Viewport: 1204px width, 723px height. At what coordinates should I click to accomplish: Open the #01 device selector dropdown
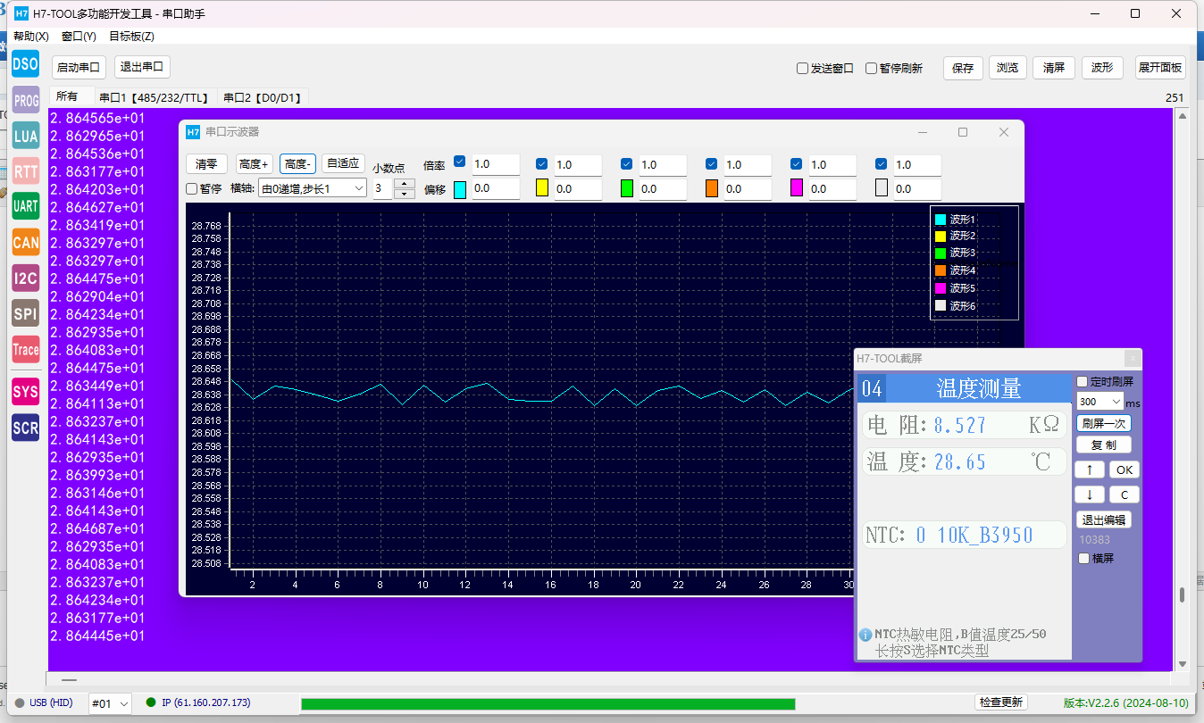point(111,703)
